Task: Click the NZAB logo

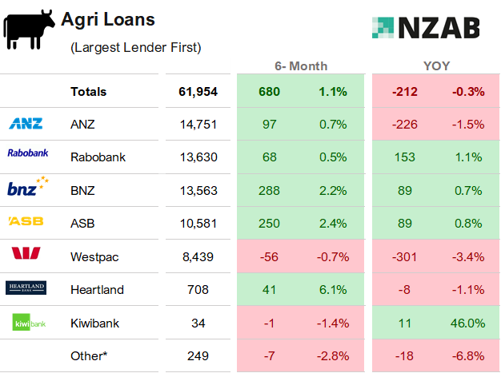Action: click(x=426, y=28)
